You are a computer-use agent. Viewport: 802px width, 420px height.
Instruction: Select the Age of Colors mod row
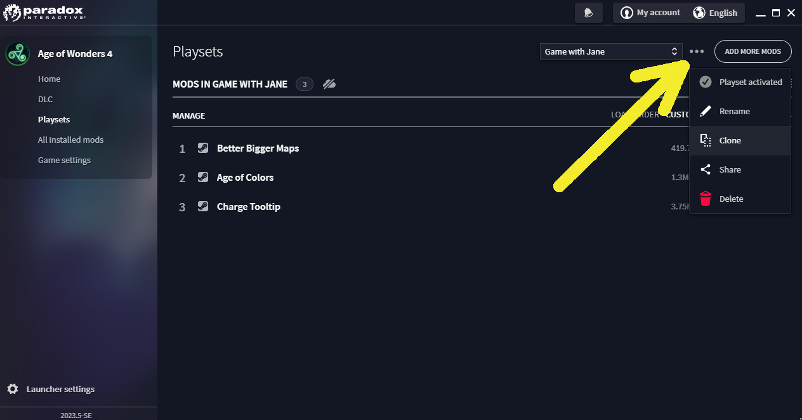pyautogui.click(x=245, y=177)
